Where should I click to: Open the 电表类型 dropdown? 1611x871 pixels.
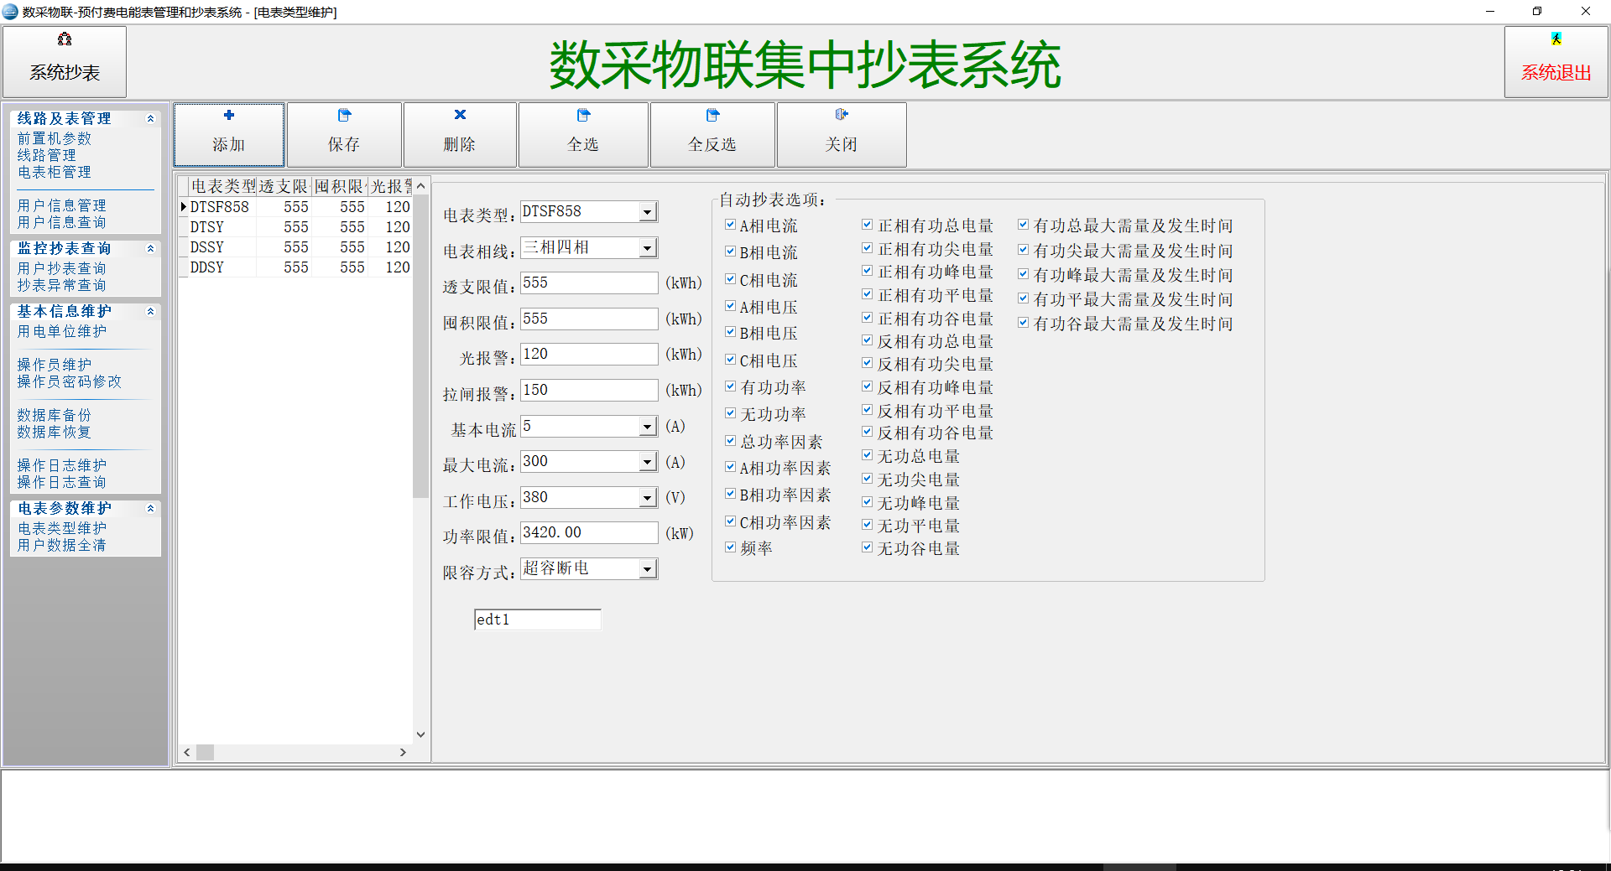coord(647,212)
